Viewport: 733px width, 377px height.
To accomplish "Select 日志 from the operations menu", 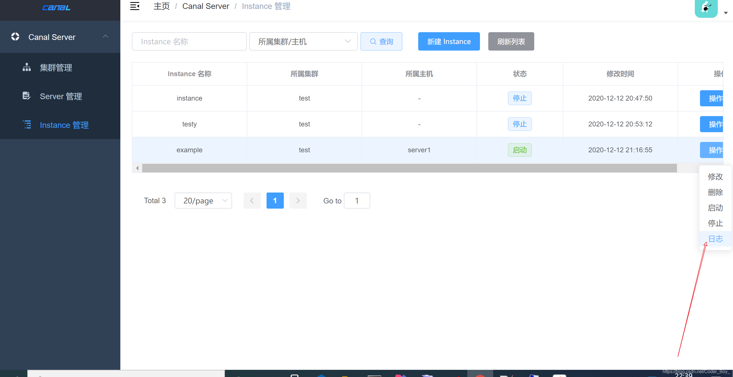I will click(x=715, y=238).
